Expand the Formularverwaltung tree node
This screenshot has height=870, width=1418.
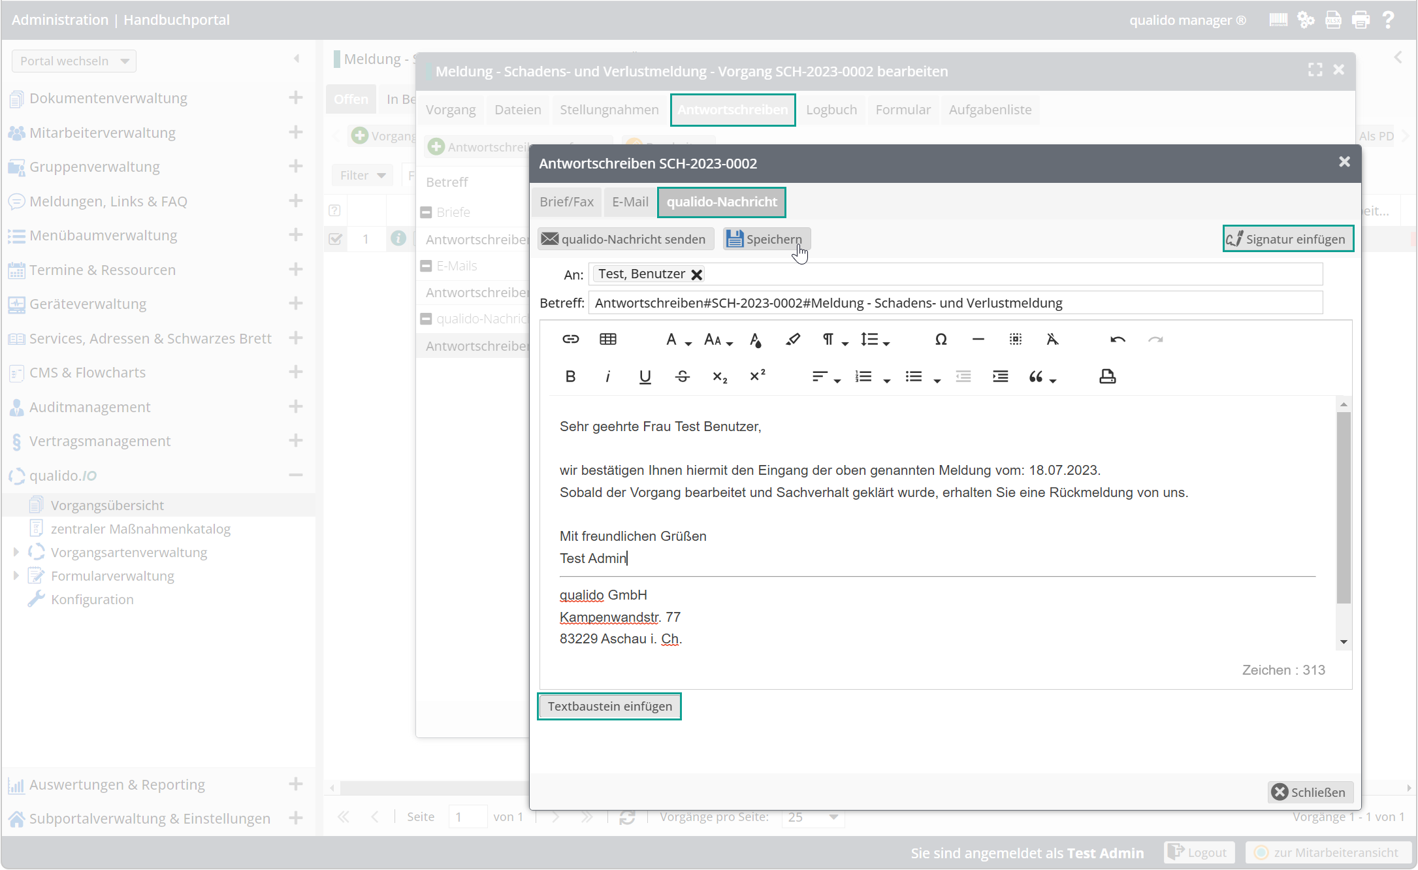point(16,575)
